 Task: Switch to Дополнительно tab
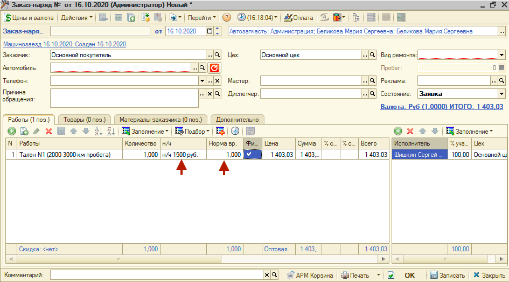pyautogui.click(x=238, y=120)
